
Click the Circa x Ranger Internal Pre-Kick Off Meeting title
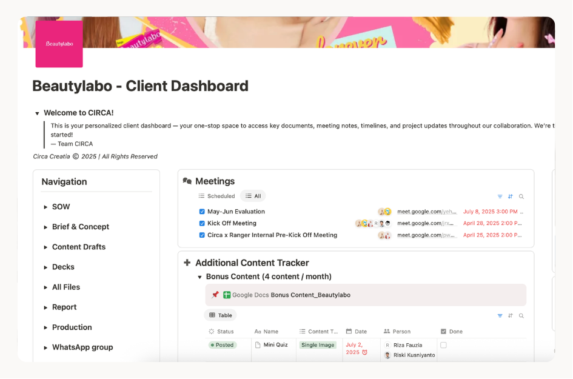pos(272,235)
